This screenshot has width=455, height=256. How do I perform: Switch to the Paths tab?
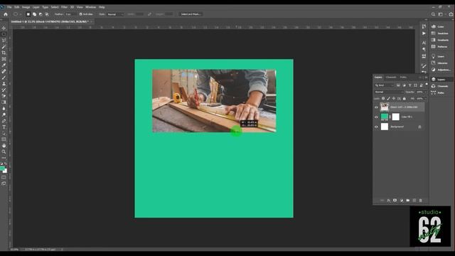(403, 78)
